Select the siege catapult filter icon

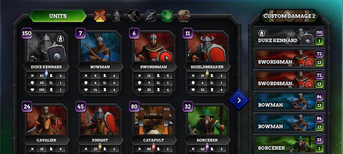(x=184, y=16)
